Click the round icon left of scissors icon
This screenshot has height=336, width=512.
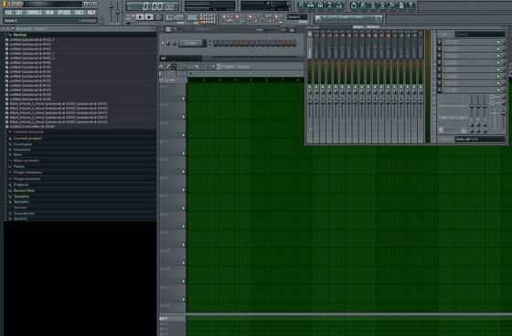373,5
